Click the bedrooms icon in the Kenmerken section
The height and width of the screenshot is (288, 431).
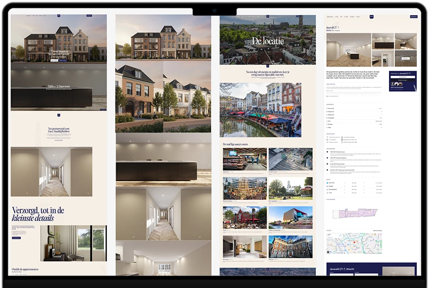(327, 111)
